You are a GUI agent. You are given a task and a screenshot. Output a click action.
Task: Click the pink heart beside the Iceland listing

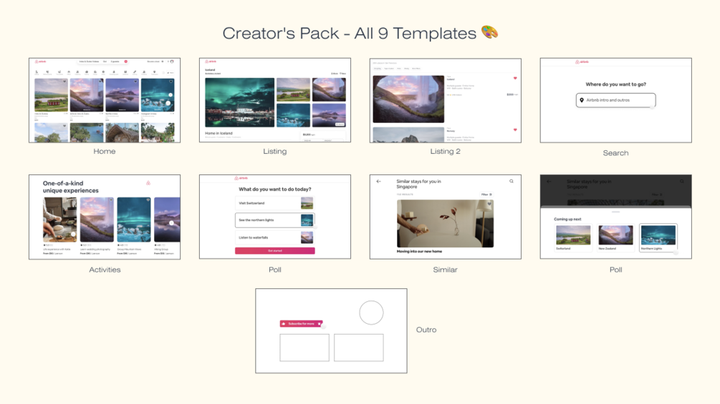click(x=515, y=79)
